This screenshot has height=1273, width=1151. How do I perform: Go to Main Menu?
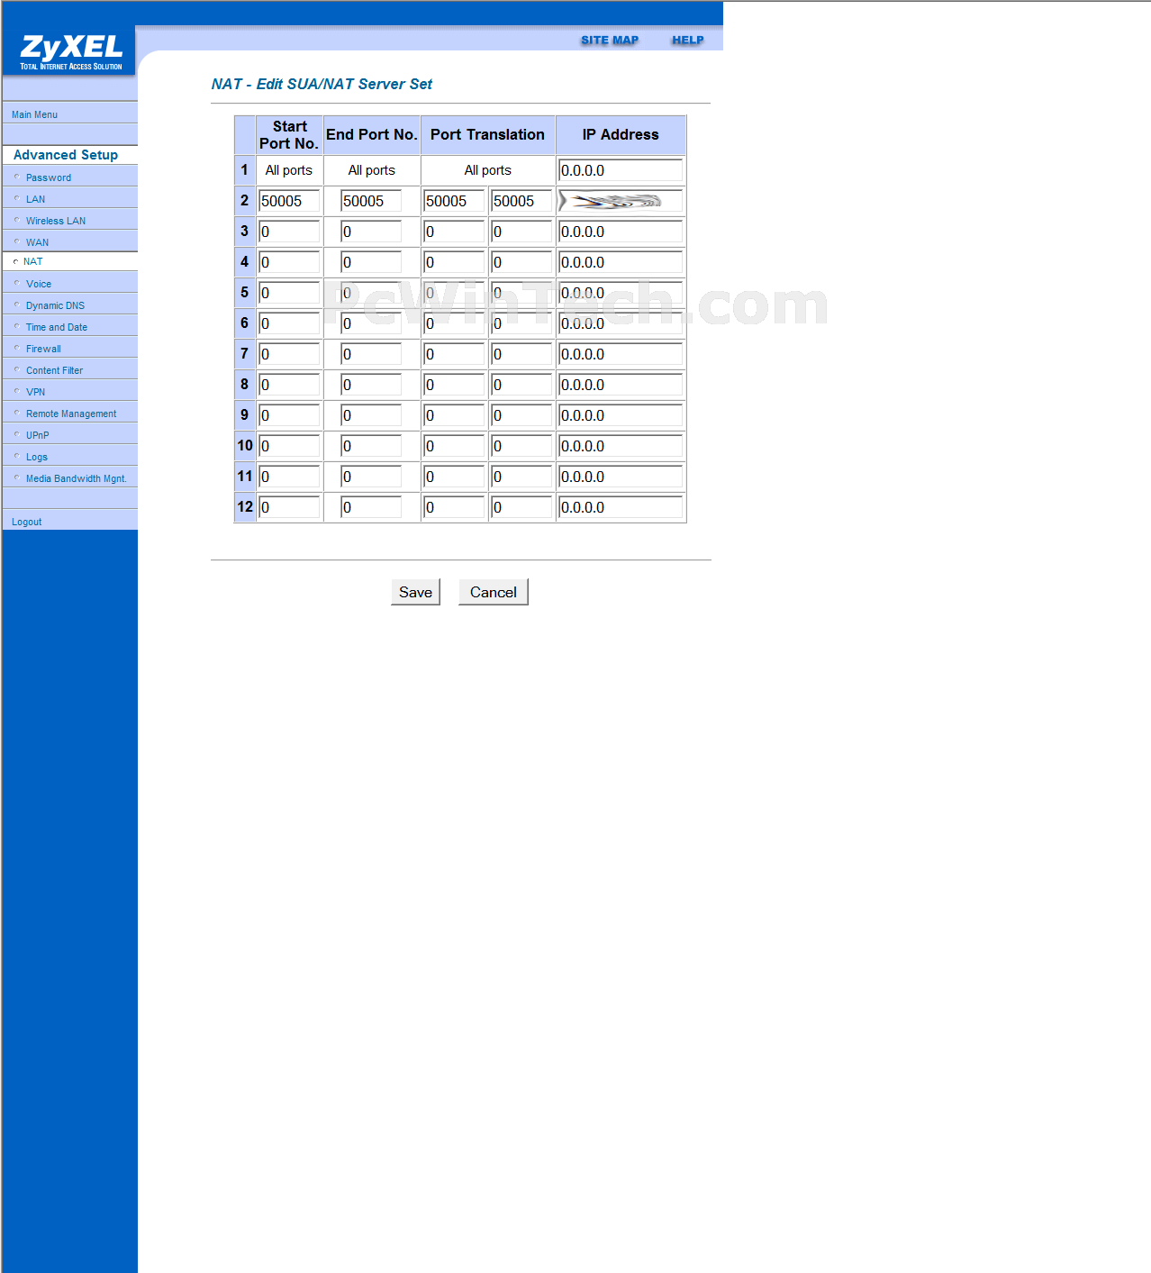coord(34,114)
